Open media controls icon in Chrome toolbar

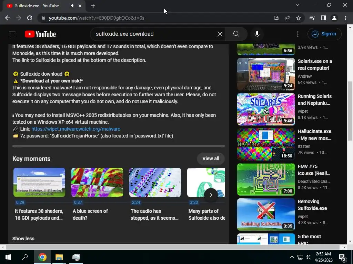312,18
